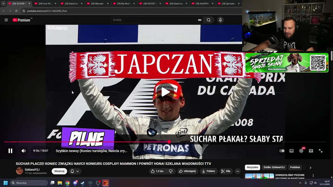Click the chapter title 'Szybkie newsy'
Screen dimensions: 333x187
pyautogui.click(x=91, y=151)
